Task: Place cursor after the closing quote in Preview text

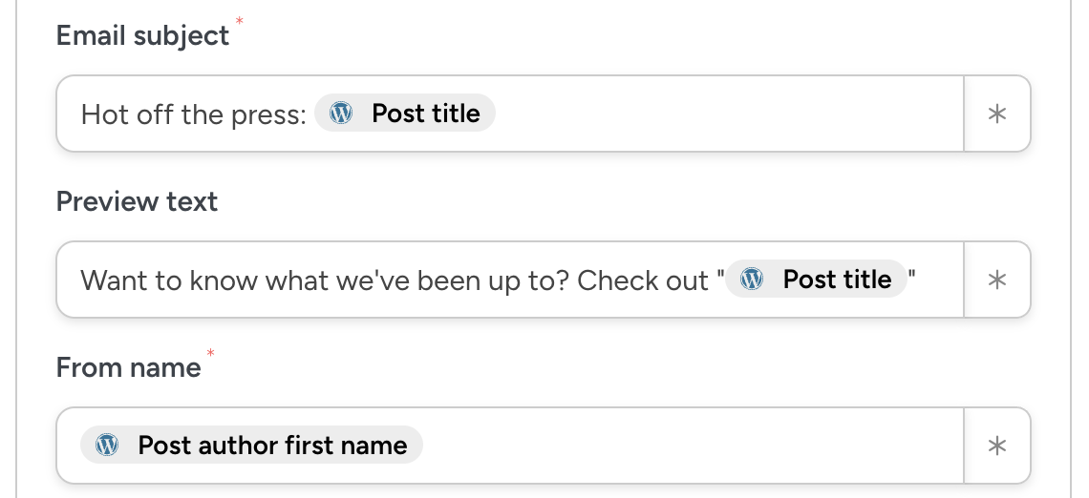Action: tap(936, 280)
